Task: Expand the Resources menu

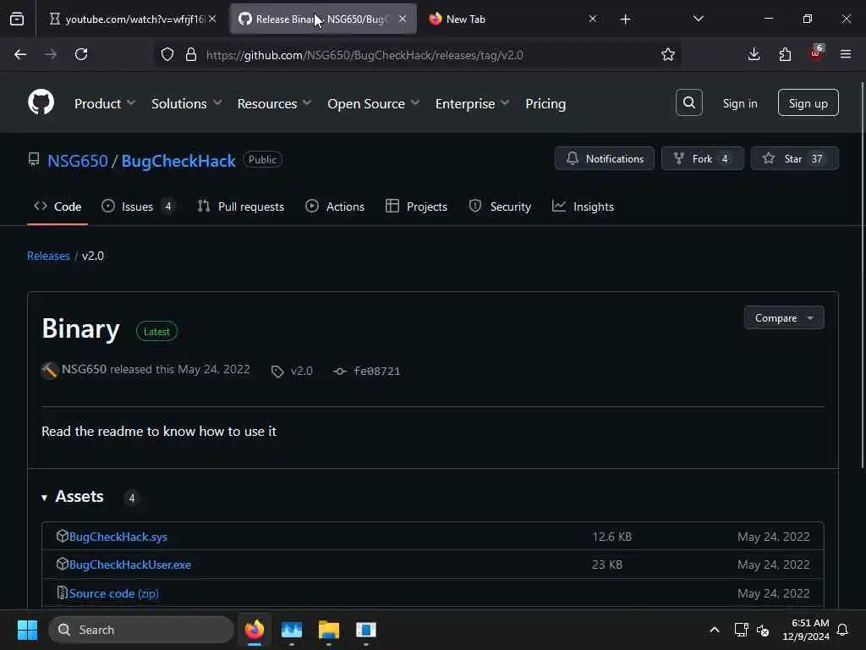Action: point(275,103)
